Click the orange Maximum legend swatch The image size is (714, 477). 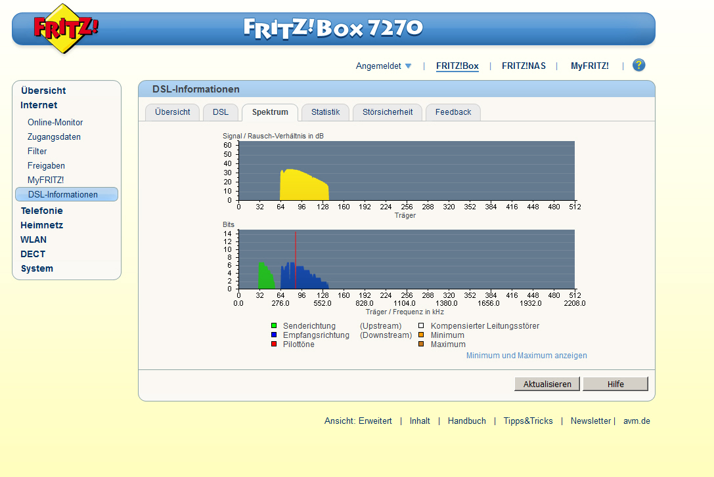[x=421, y=344]
